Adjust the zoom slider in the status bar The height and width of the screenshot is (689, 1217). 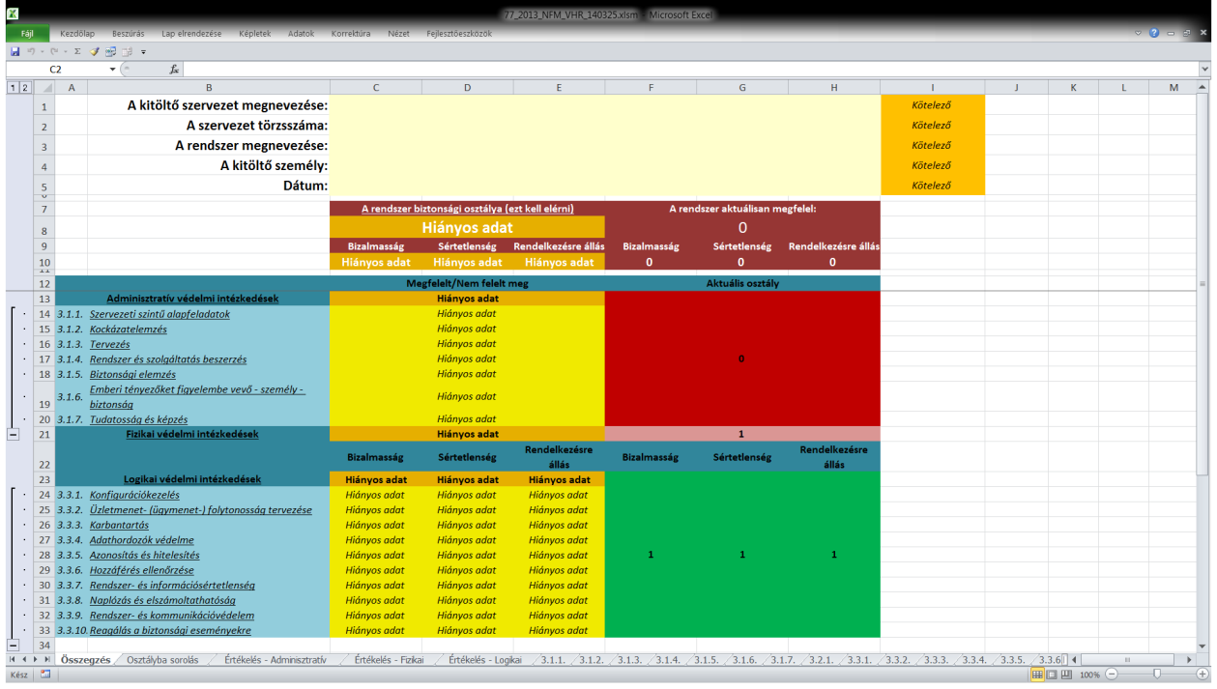(1155, 675)
